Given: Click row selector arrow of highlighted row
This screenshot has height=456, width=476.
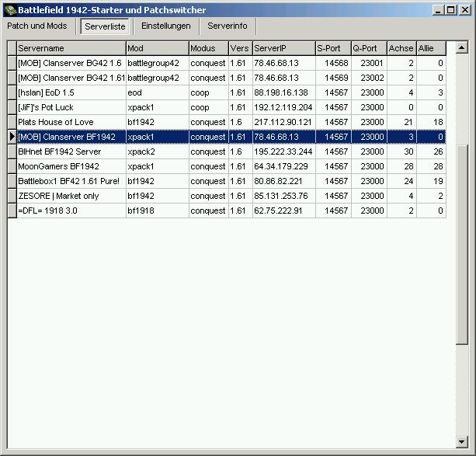Looking at the screenshot, I should point(12,137).
